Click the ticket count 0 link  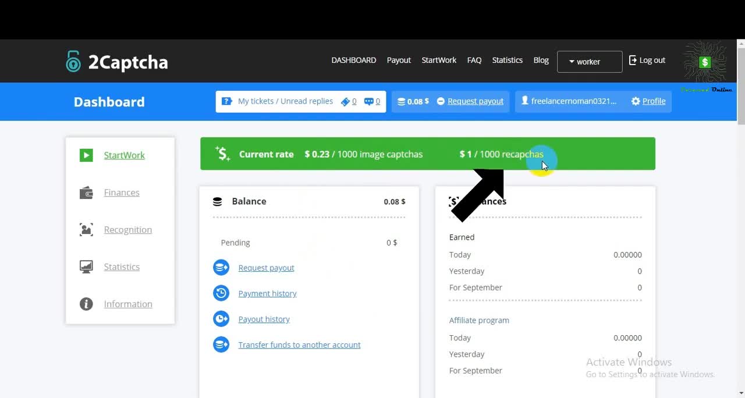(x=354, y=101)
